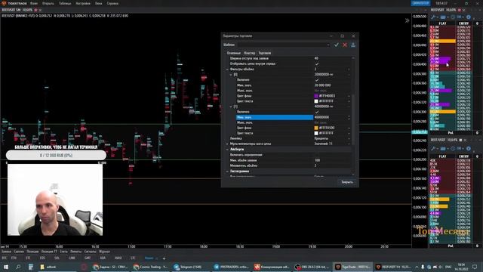The height and width of the screenshot is (272, 483).
Task: Open Windows taskbar search
Action: click(18, 267)
